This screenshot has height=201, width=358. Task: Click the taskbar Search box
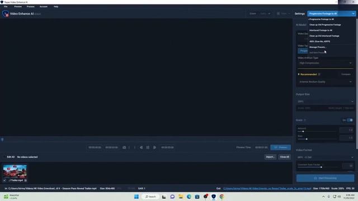(x=150, y=197)
